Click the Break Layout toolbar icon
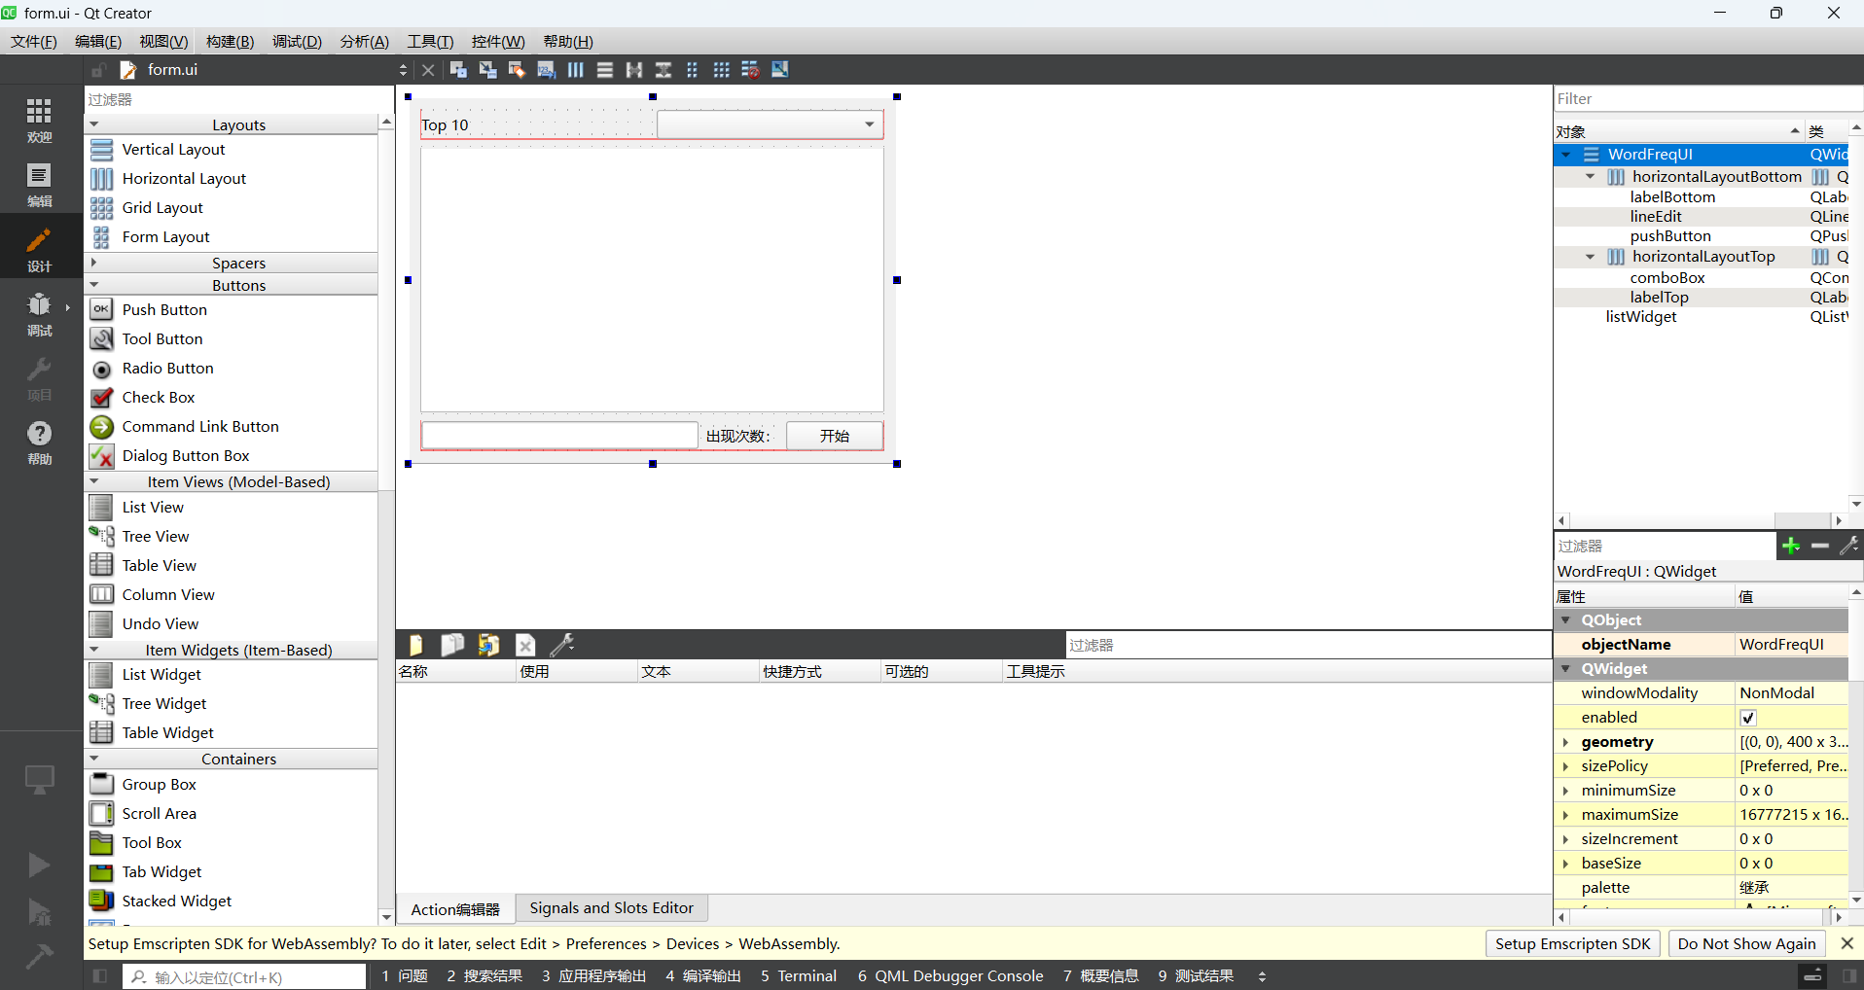 (x=750, y=70)
